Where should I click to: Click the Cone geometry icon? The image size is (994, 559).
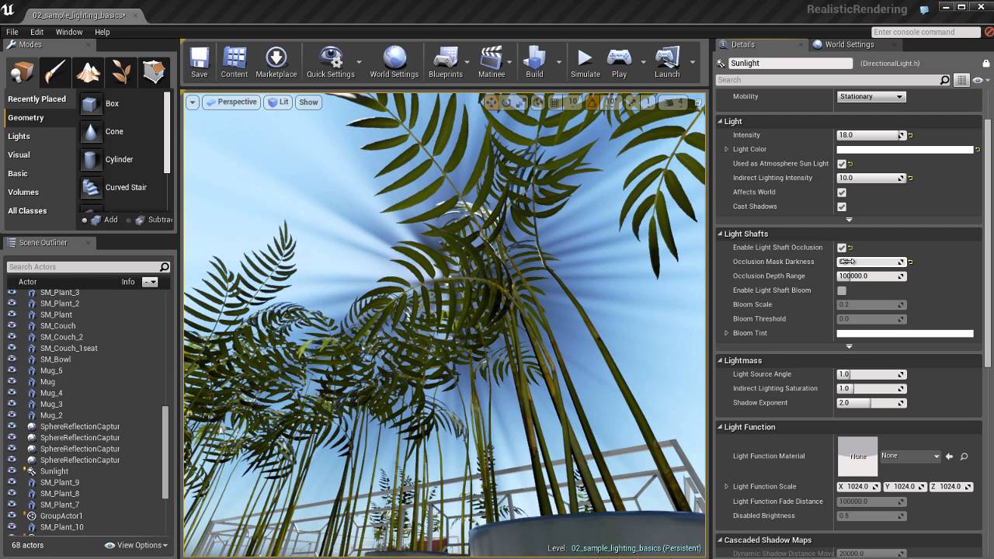pos(92,132)
